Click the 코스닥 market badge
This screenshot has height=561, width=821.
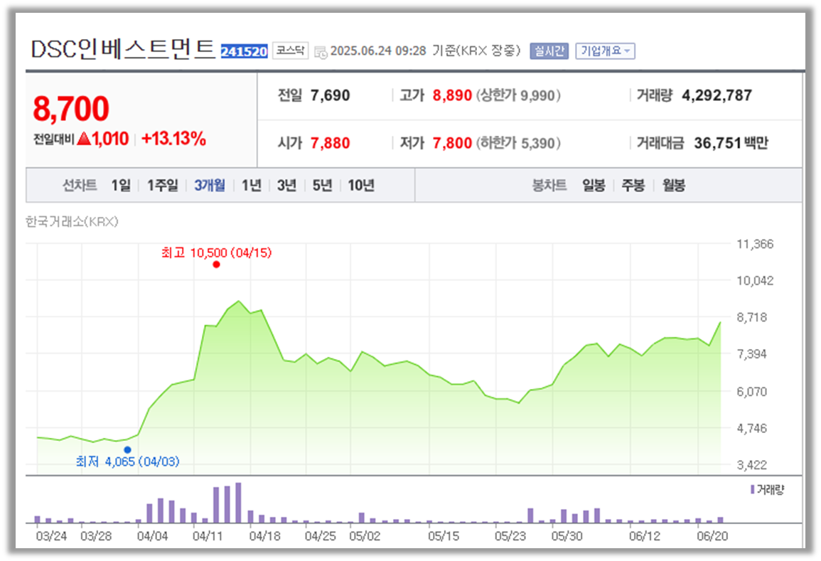(291, 50)
